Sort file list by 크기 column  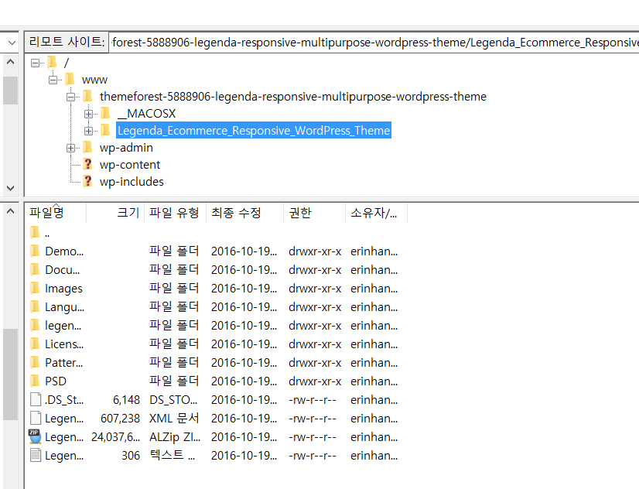pyautogui.click(x=115, y=213)
